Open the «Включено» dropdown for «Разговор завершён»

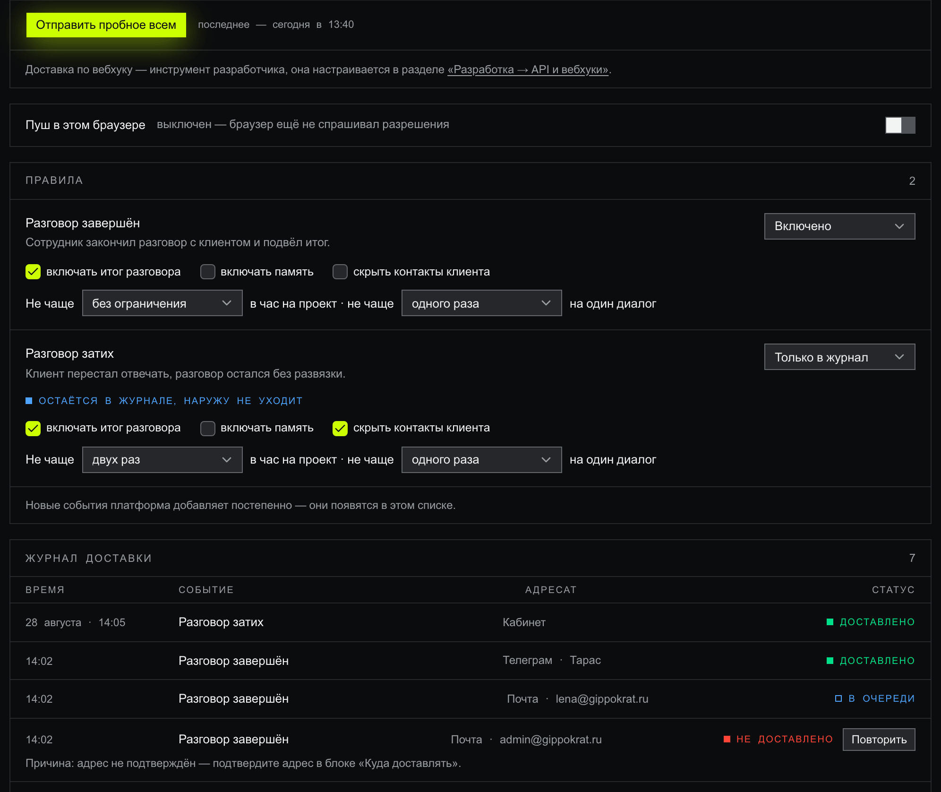pos(839,226)
